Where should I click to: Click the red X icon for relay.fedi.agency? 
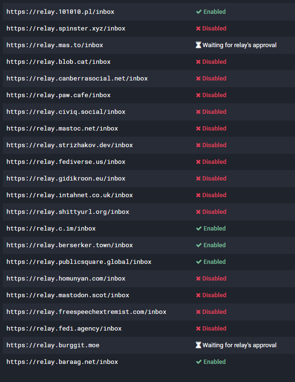(198, 329)
